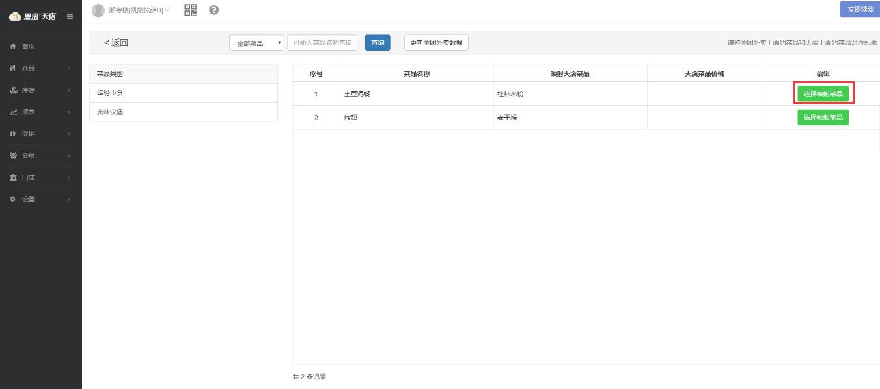
Task: Open 报表 via its chart icon
Action: coord(13,112)
